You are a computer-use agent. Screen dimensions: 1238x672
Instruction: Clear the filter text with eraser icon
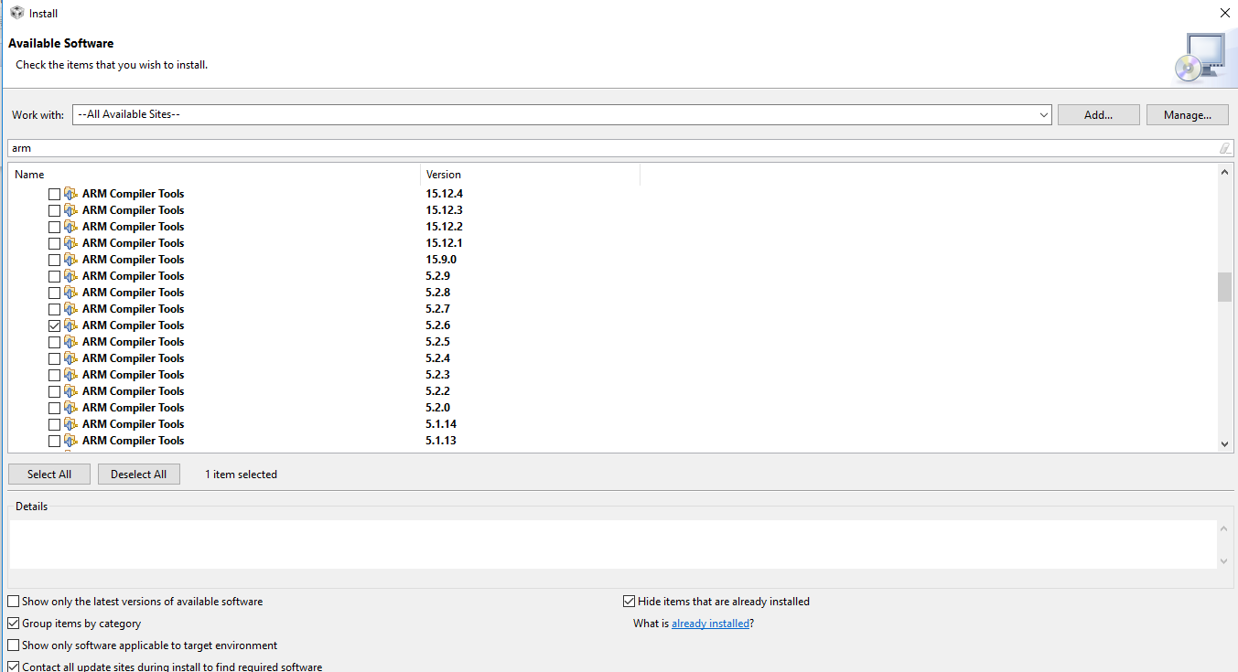click(x=1225, y=148)
